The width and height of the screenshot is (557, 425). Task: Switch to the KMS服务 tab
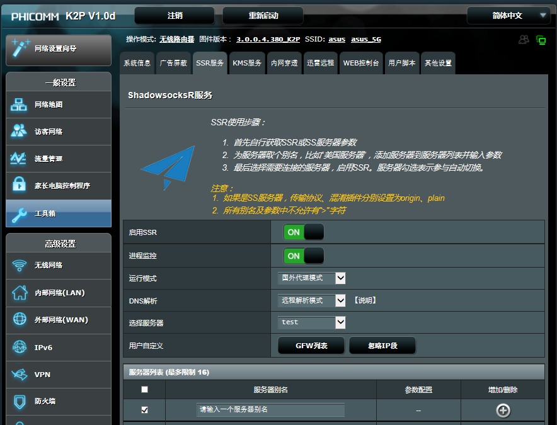pyautogui.click(x=247, y=63)
